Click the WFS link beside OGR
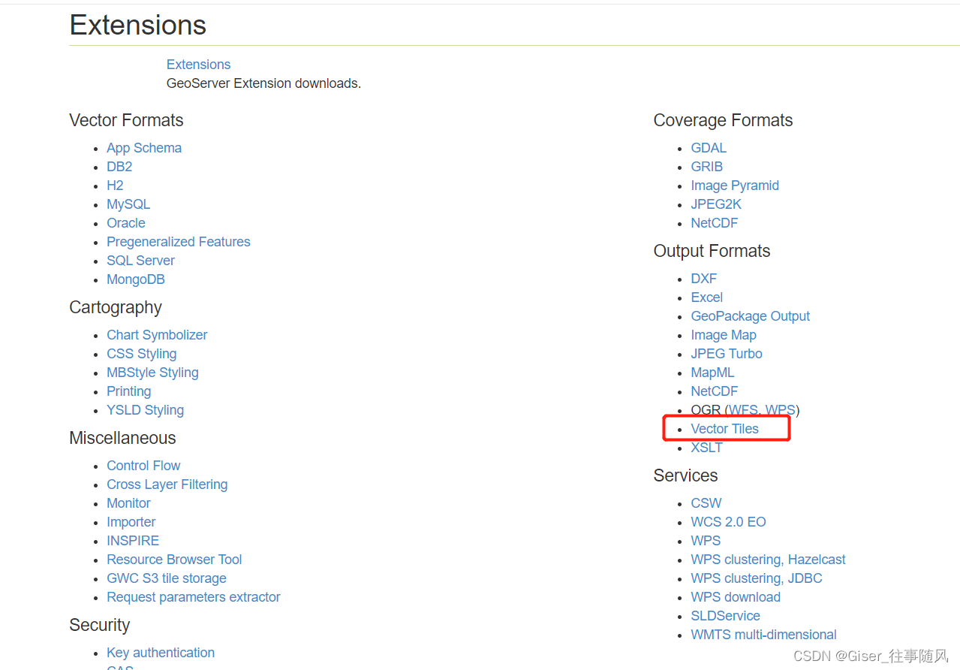Image resolution: width=960 pixels, height=670 pixels. [744, 410]
